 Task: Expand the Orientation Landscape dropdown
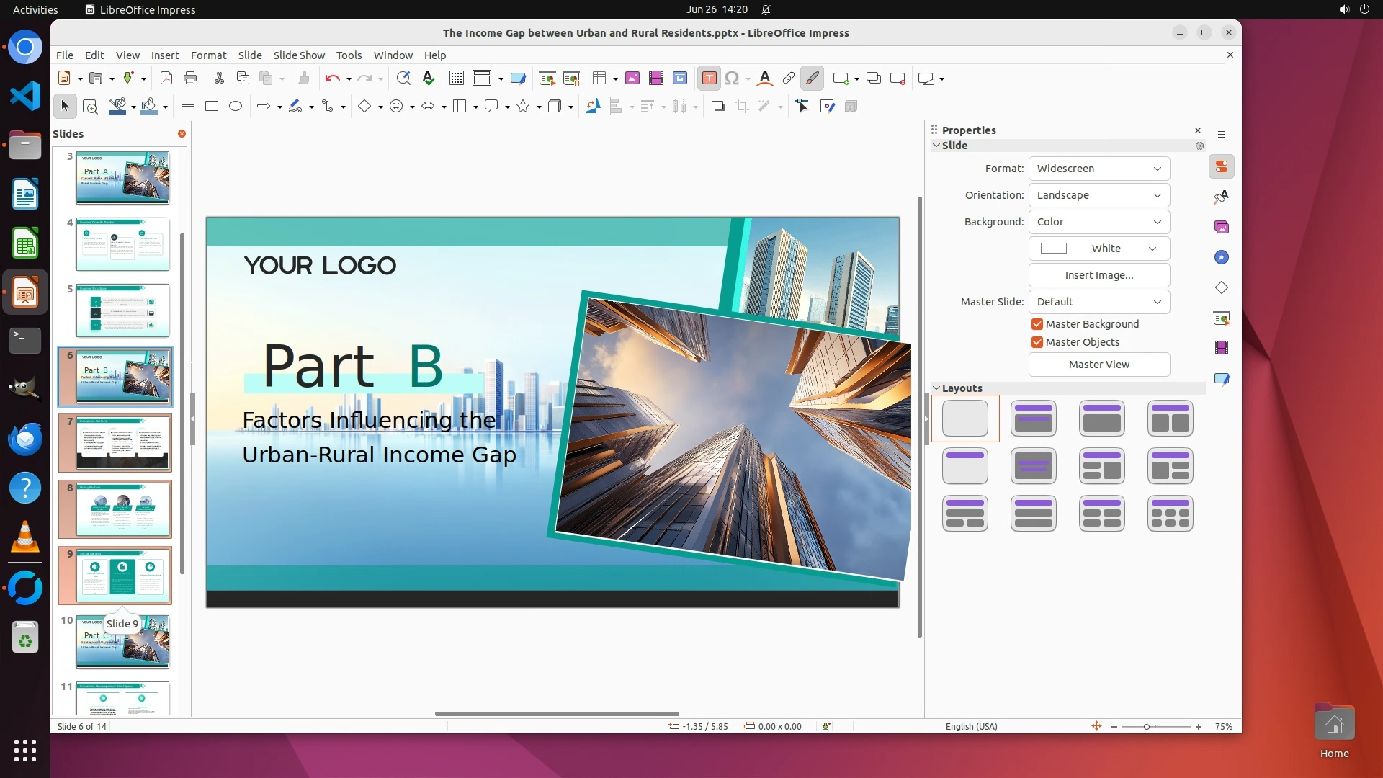[1098, 195]
